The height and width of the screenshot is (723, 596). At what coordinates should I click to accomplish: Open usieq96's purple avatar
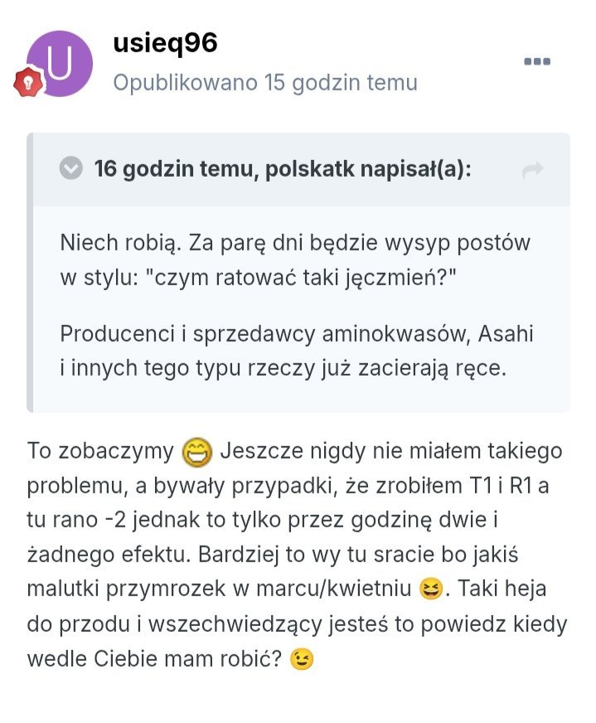(59, 64)
